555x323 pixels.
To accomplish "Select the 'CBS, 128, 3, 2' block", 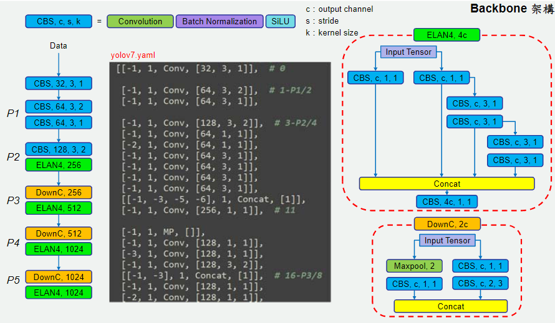I will point(59,149).
